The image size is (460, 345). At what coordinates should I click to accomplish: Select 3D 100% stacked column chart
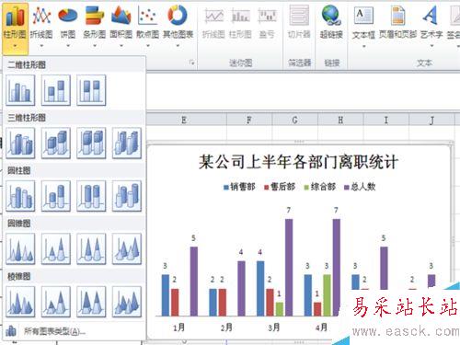(91, 144)
